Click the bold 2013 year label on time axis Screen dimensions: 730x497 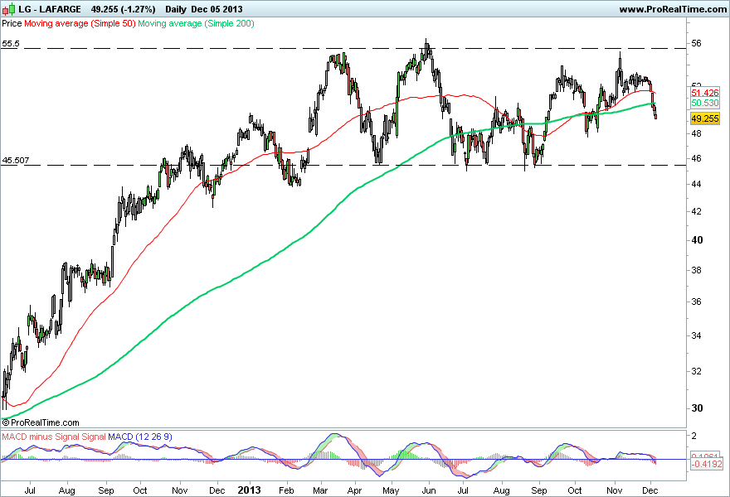point(249,490)
